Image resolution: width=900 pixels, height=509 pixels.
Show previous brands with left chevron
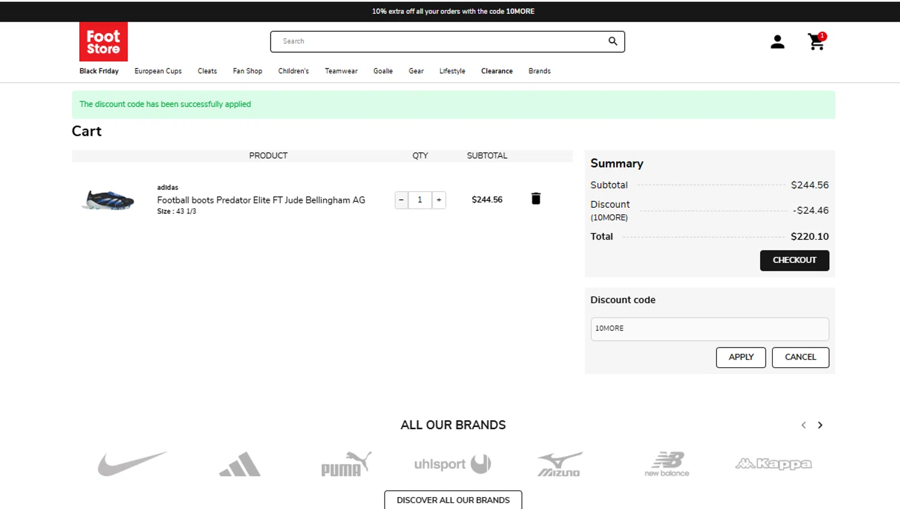(x=803, y=425)
